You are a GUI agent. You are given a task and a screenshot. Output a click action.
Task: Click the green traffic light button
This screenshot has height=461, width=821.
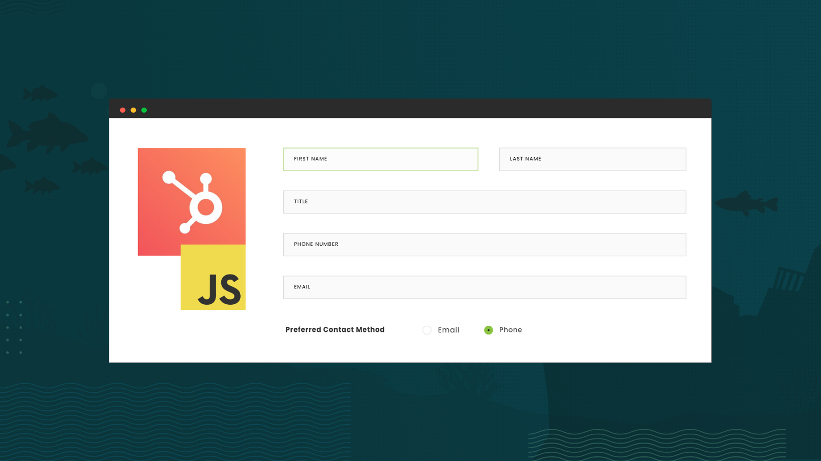click(x=144, y=110)
